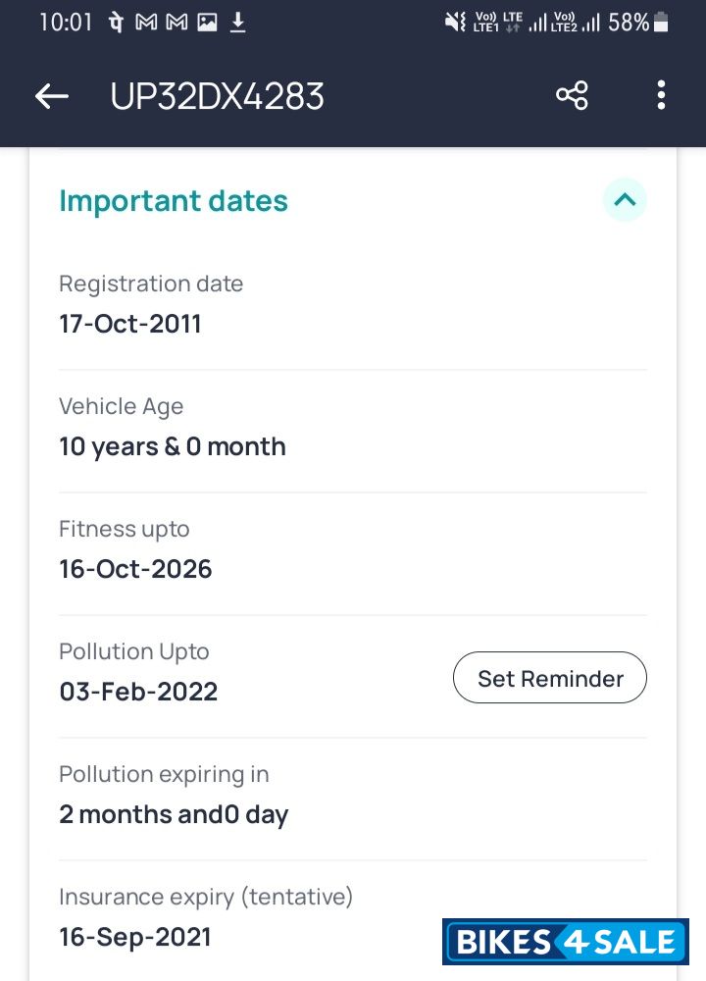Tap the PhonePe notification icon

pos(116,23)
